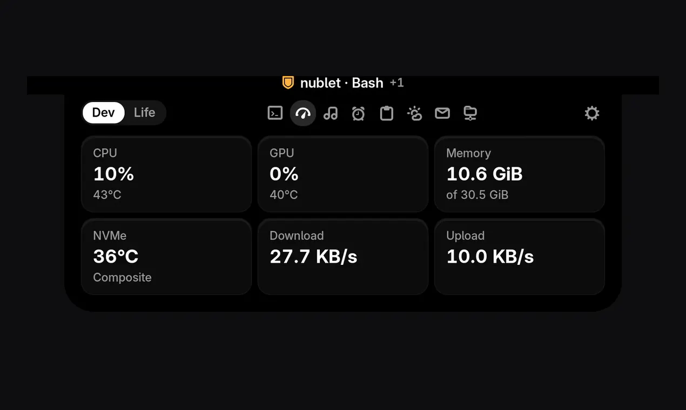This screenshot has width=686, height=410.
Task: Click the "of 30.5 GiB" memory total
Action: tap(477, 195)
